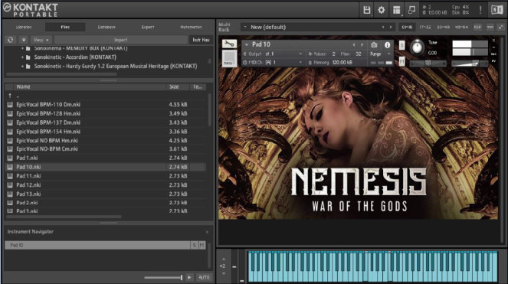
Task: Click the nki icon beside Pad 1.nki
Action: point(10,158)
